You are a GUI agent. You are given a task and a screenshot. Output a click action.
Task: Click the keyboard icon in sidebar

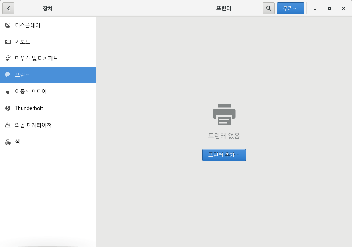click(x=8, y=42)
